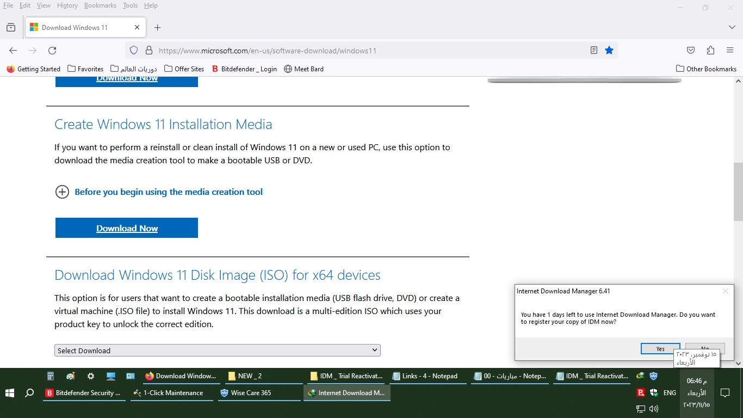Close the Download Windows 11 tab

click(x=137, y=28)
